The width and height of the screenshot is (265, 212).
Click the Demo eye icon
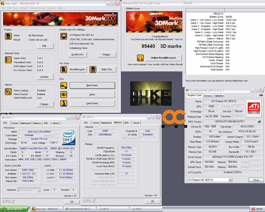tap(64, 94)
